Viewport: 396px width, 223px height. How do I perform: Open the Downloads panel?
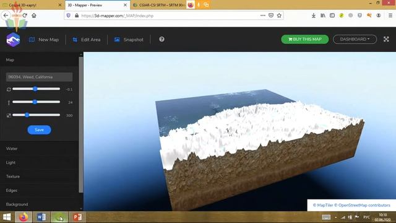tap(314, 15)
